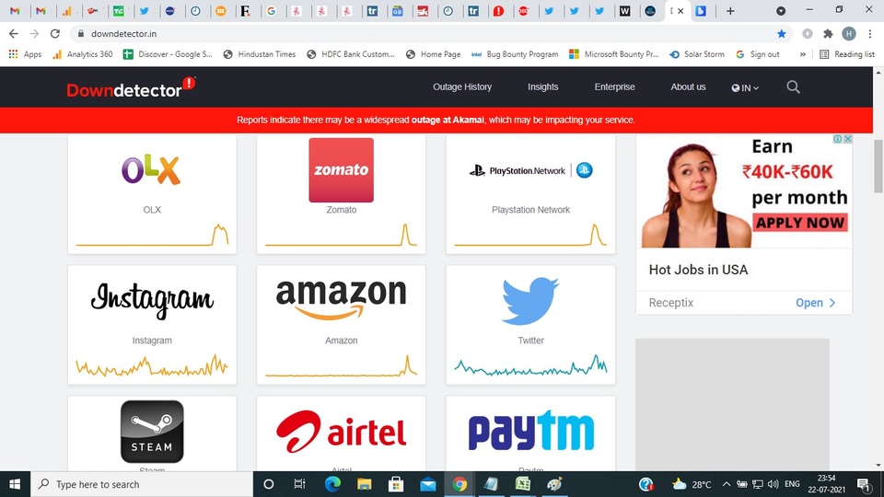Open the Apps bookmark shortcut

tap(25, 54)
